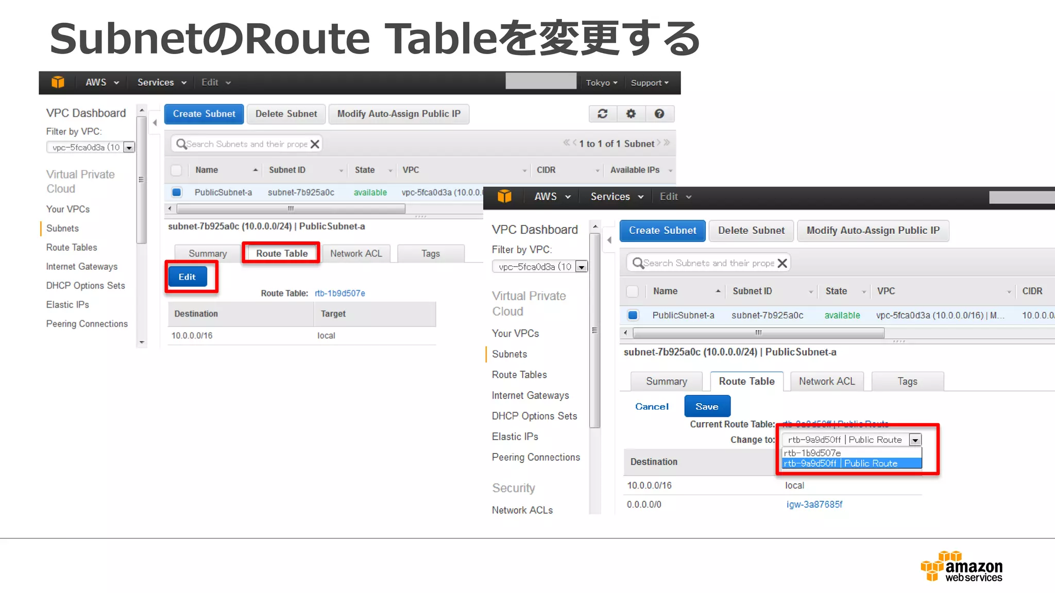This screenshot has width=1055, height=593.
Task: Click Delete Subnet button in right console
Action: coord(752,231)
